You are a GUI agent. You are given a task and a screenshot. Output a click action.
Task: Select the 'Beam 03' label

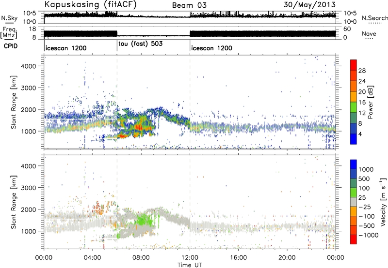pyautogui.click(x=189, y=5)
